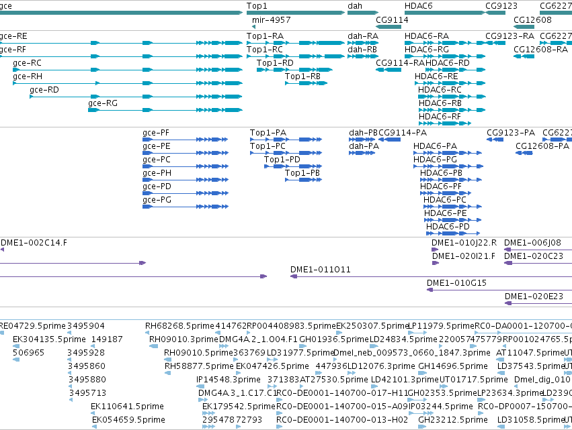Click transcript Top1-RD

pyautogui.click(x=275, y=63)
